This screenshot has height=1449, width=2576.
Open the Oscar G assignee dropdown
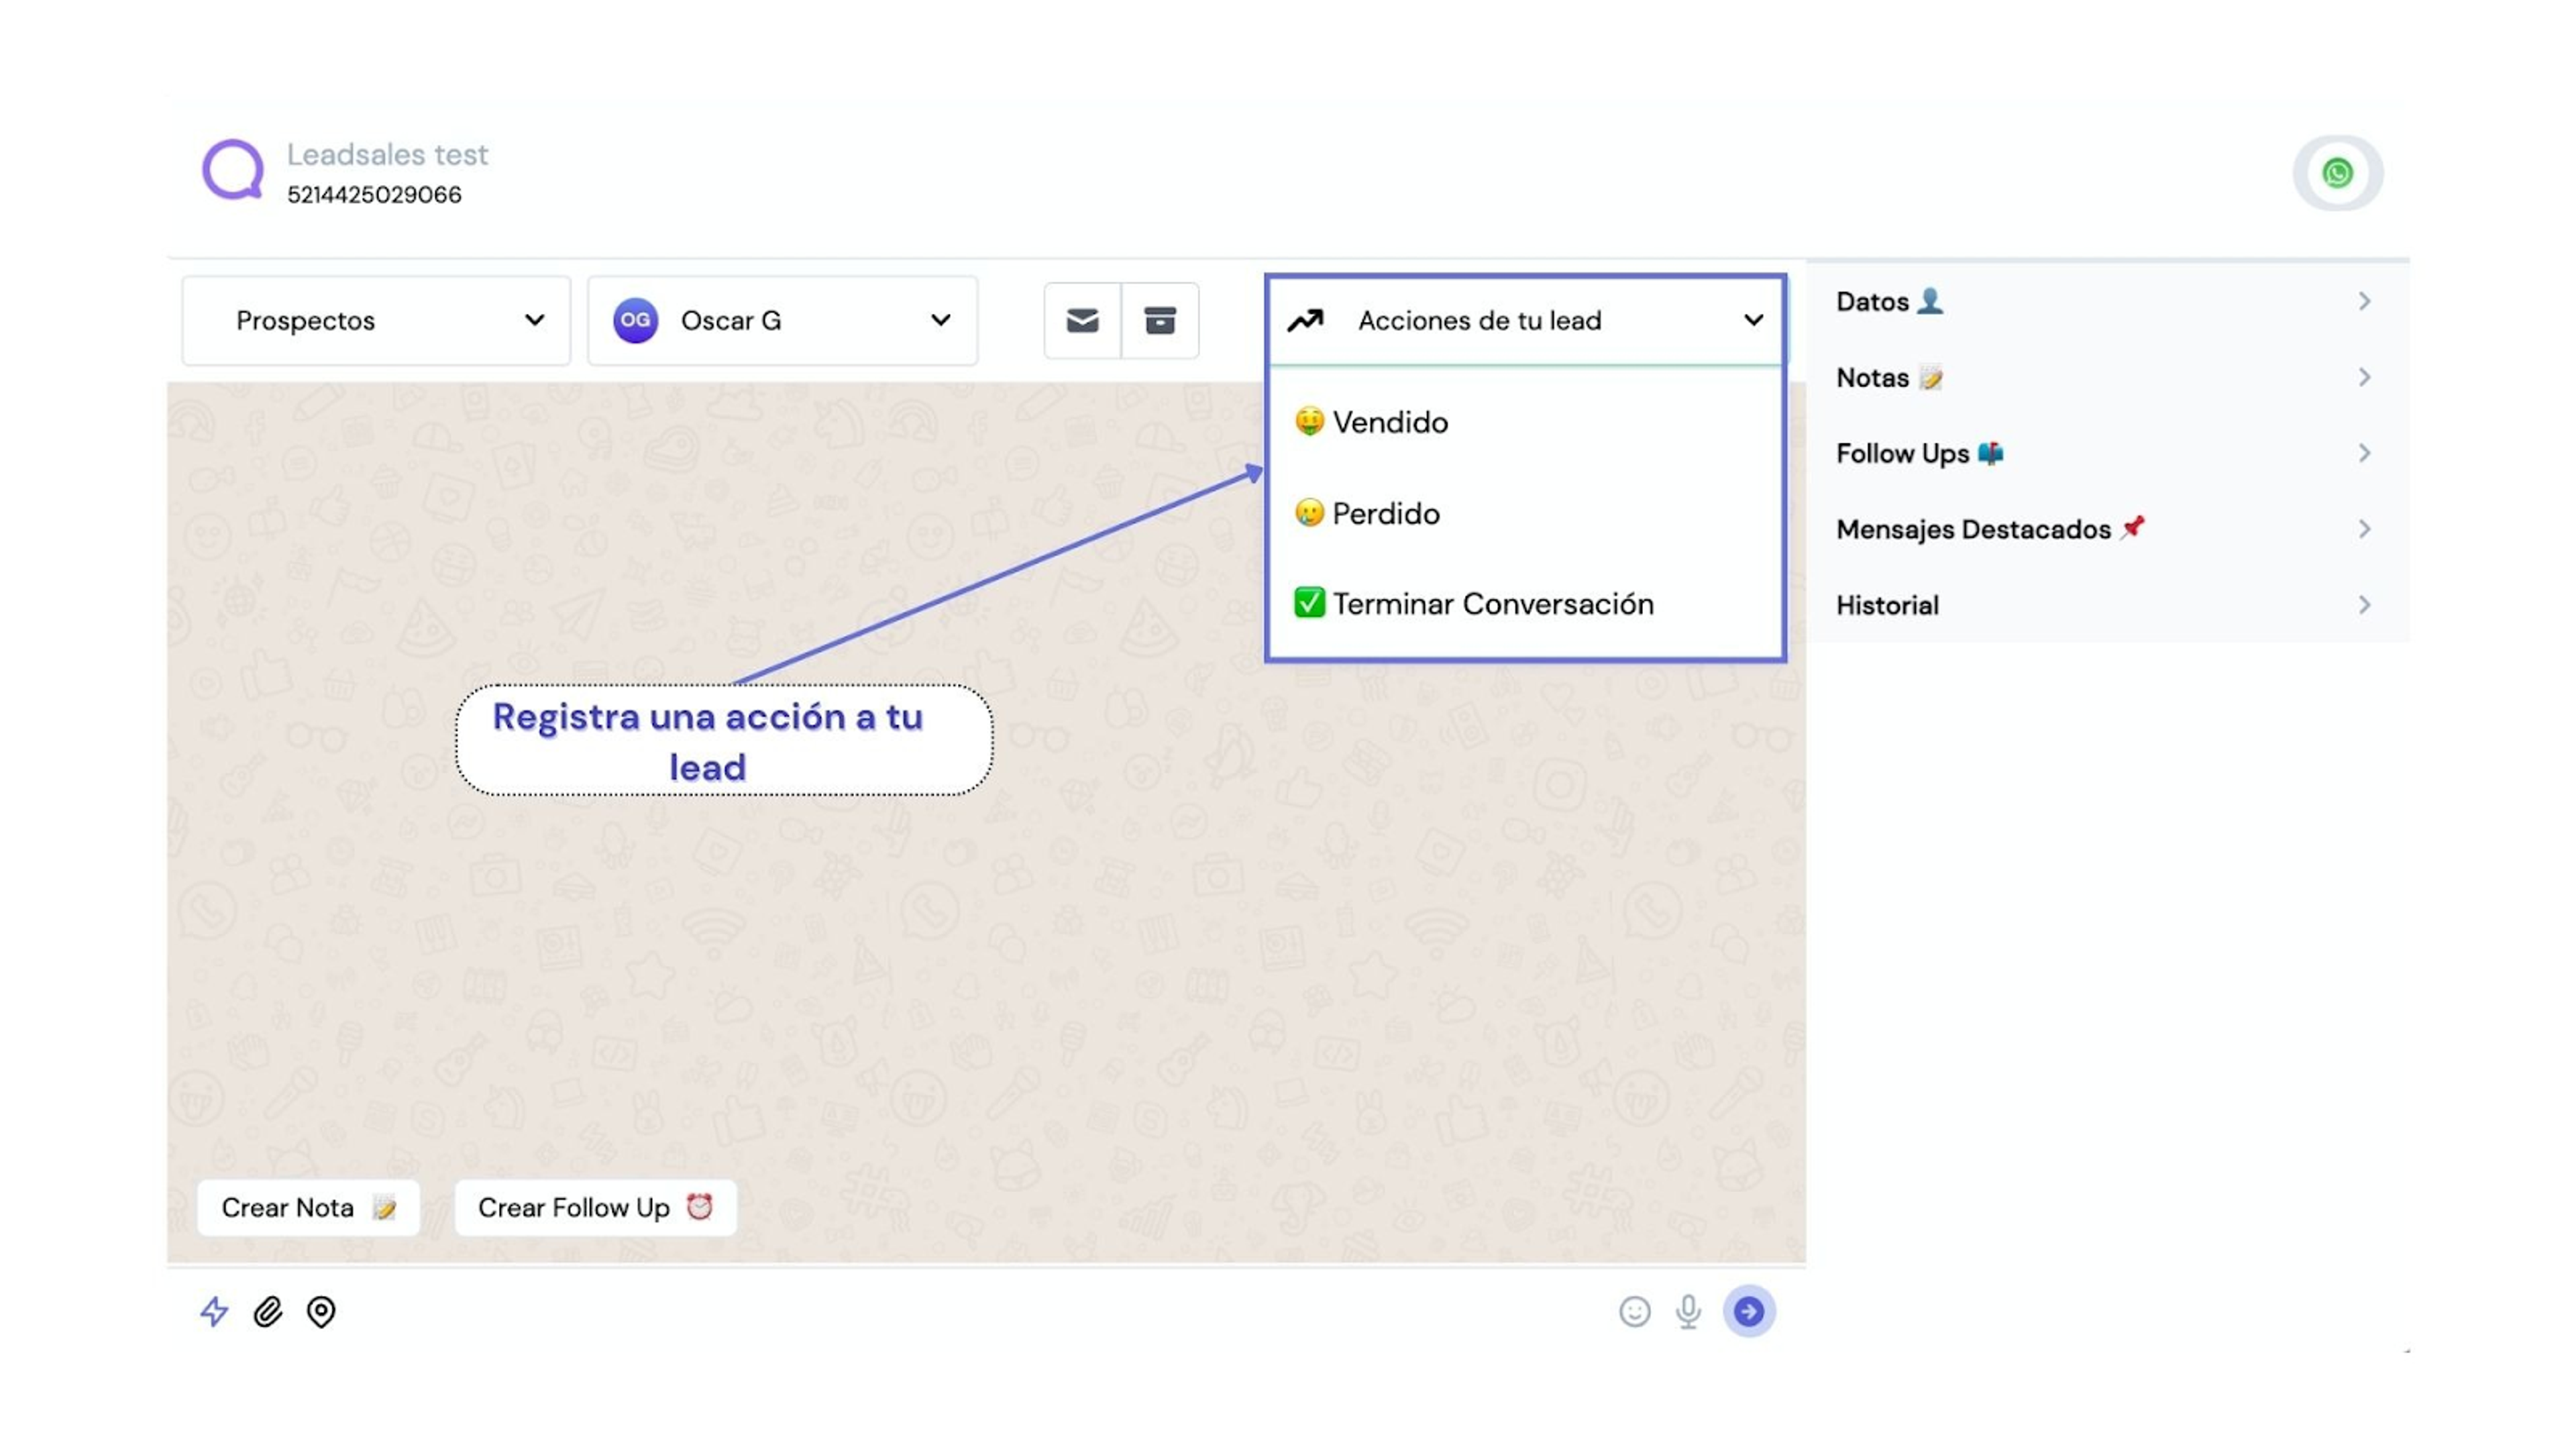782,320
